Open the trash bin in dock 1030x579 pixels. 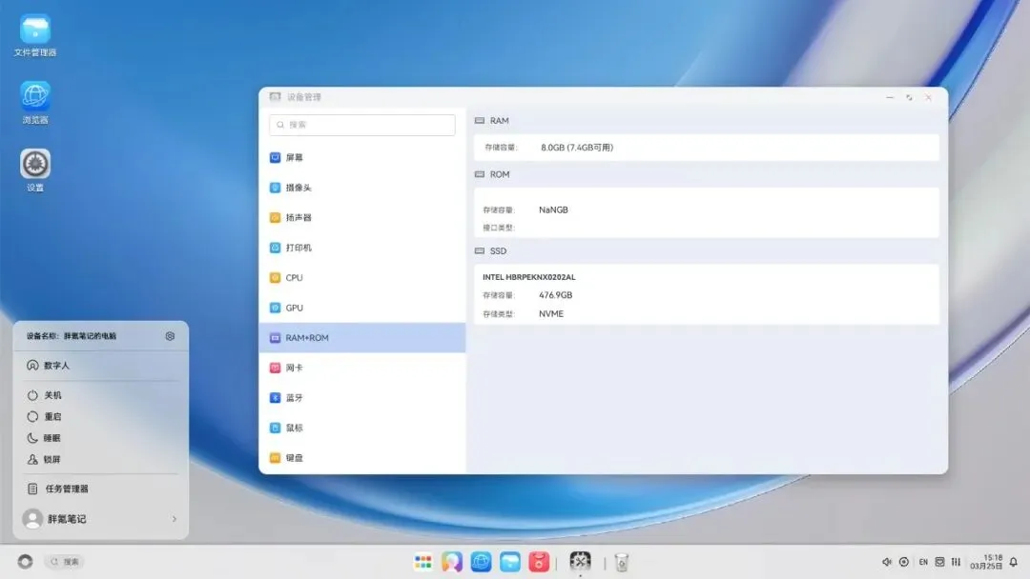(622, 562)
